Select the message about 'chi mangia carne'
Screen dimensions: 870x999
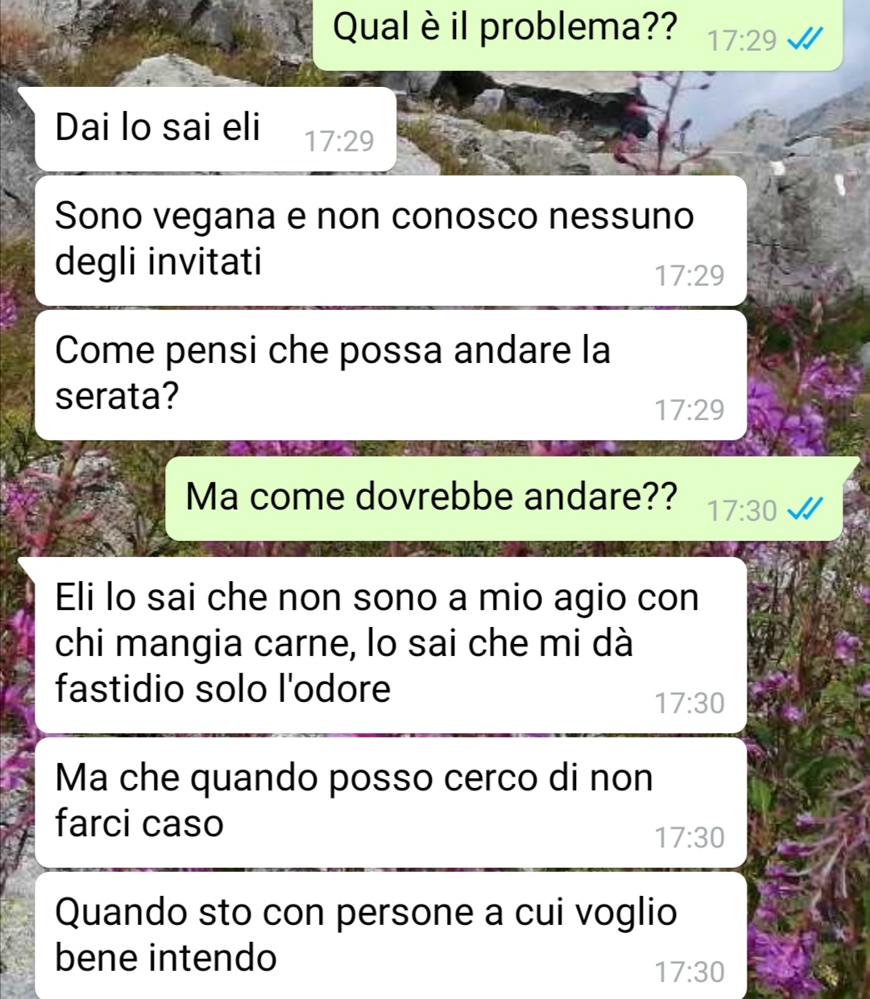click(x=391, y=645)
